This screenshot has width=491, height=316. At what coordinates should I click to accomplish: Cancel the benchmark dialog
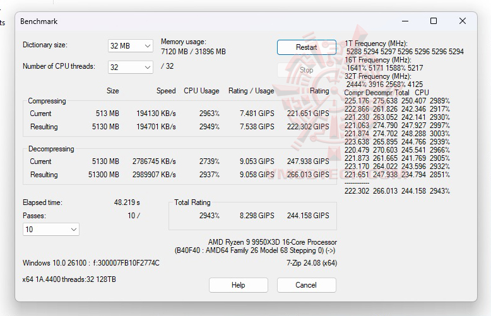pos(306,285)
